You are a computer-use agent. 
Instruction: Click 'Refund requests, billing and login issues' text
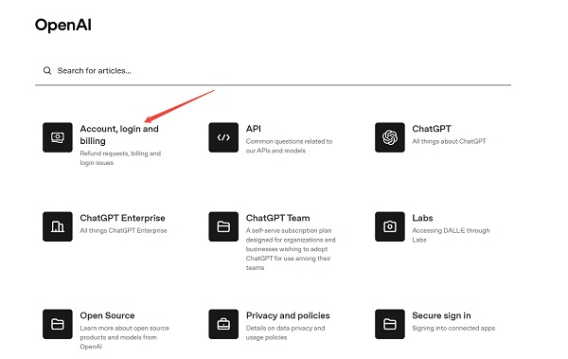(120, 158)
